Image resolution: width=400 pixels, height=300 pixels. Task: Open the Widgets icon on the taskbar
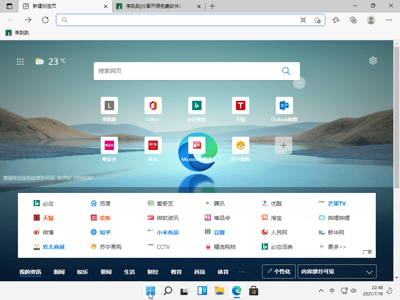click(202, 291)
